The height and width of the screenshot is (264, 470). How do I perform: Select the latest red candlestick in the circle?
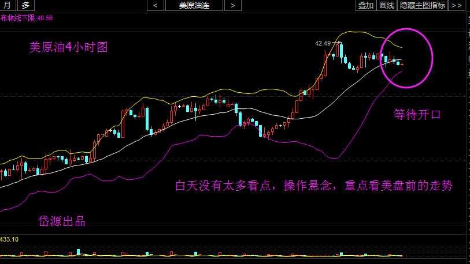point(402,65)
